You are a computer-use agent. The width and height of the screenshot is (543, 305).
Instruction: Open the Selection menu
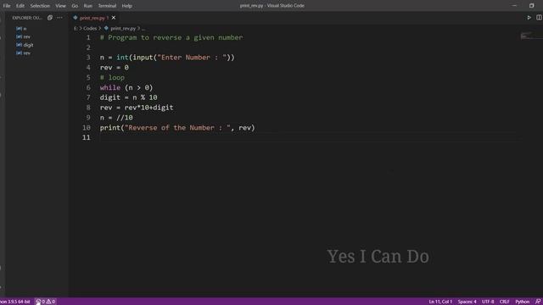point(40,6)
